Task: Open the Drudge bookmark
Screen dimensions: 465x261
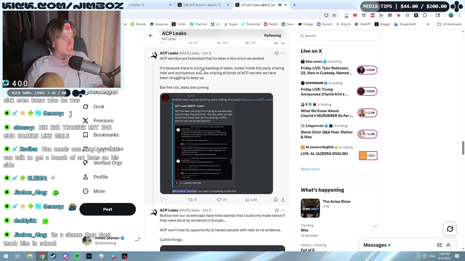Action: click(x=305, y=24)
